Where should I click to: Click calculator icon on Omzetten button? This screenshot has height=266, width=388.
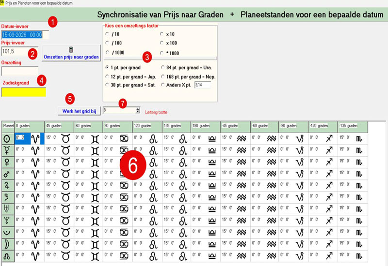coord(71,50)
